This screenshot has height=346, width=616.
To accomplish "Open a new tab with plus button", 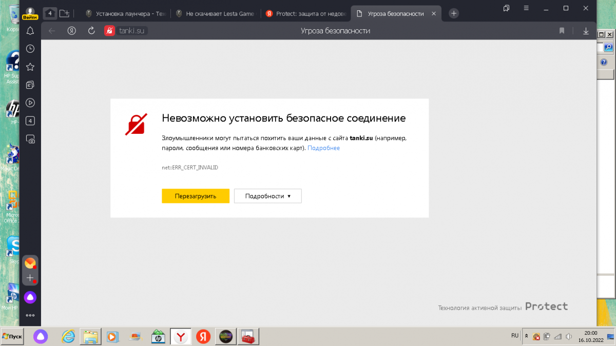I will pyautogui.click(x=454, y=14).
